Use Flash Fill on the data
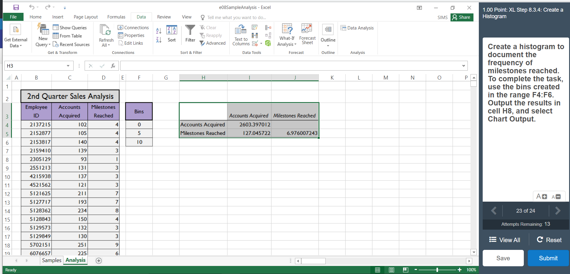570x274 pixels. 255,27
